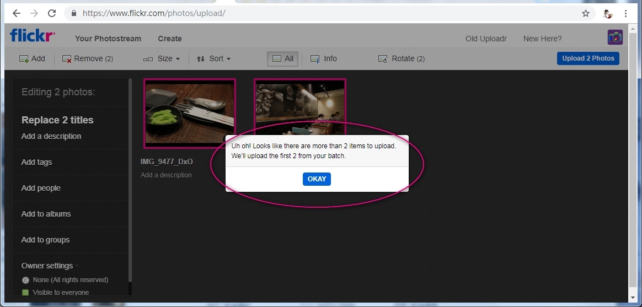Click the site padlock icon
642x307 pixels.
pos(74,13)
